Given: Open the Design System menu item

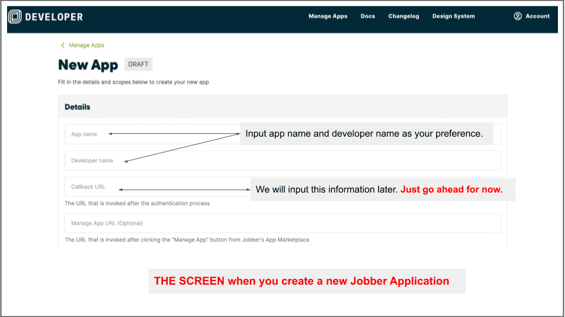Looking at the screenshot, I should pyautogui.click(x=453, y=16).
